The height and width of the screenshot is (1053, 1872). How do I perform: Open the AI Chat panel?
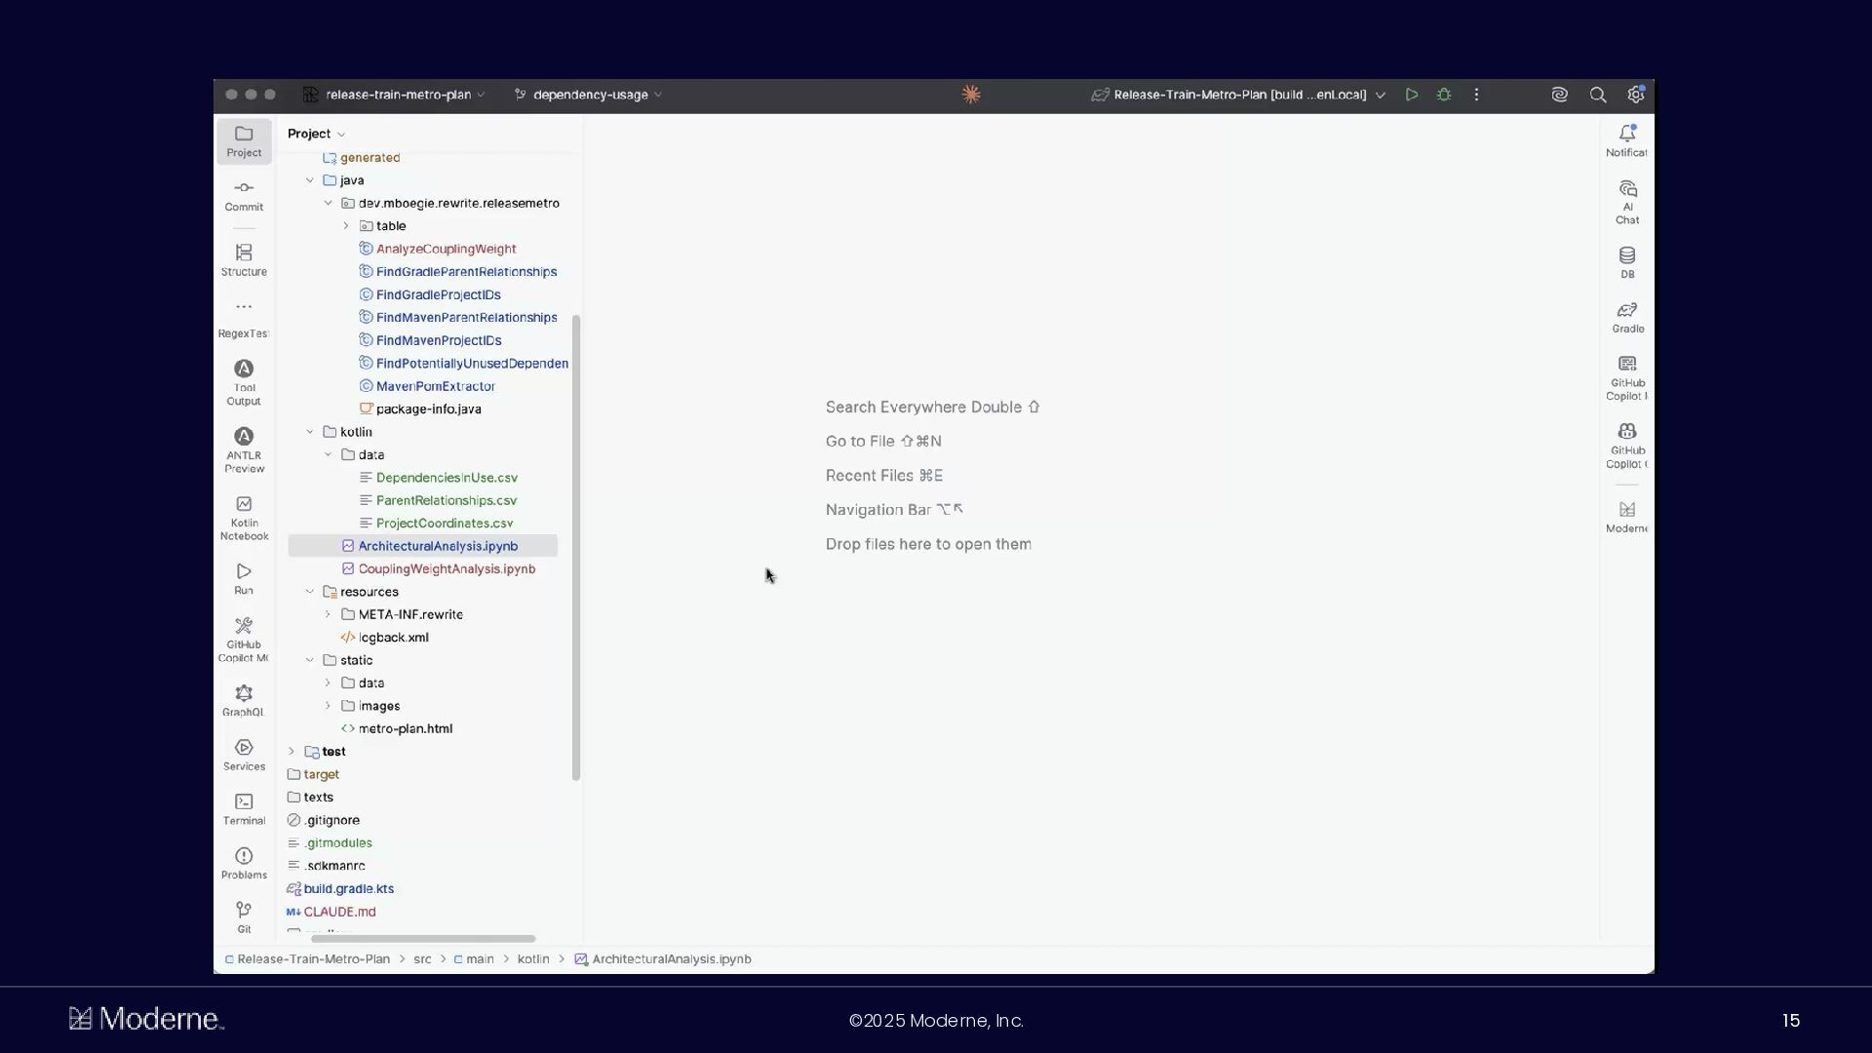[x=1627, y=201]
